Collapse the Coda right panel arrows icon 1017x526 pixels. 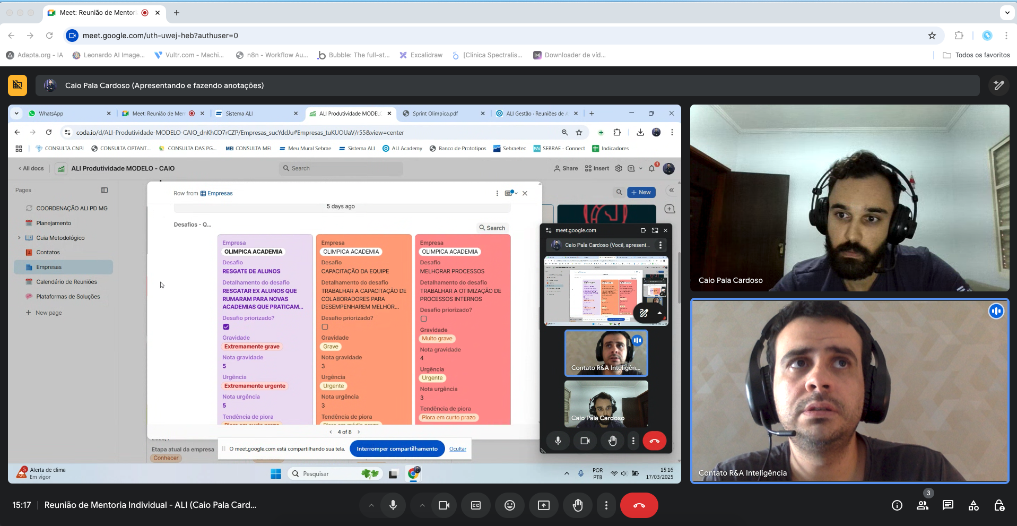coord(672,190)
